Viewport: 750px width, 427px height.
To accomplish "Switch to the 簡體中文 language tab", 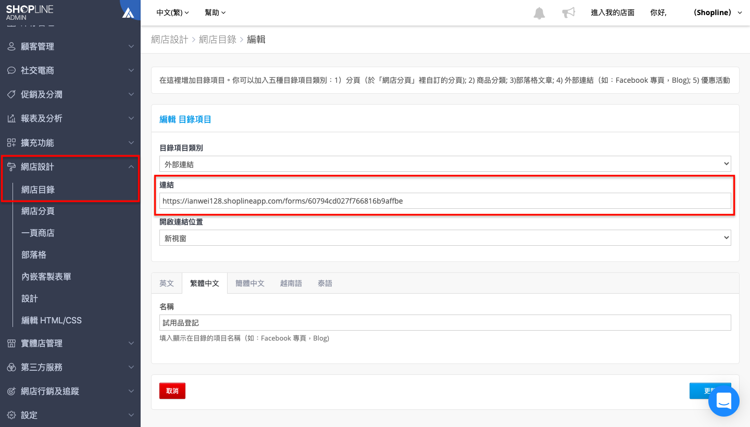I will click(x=250, y=283).
